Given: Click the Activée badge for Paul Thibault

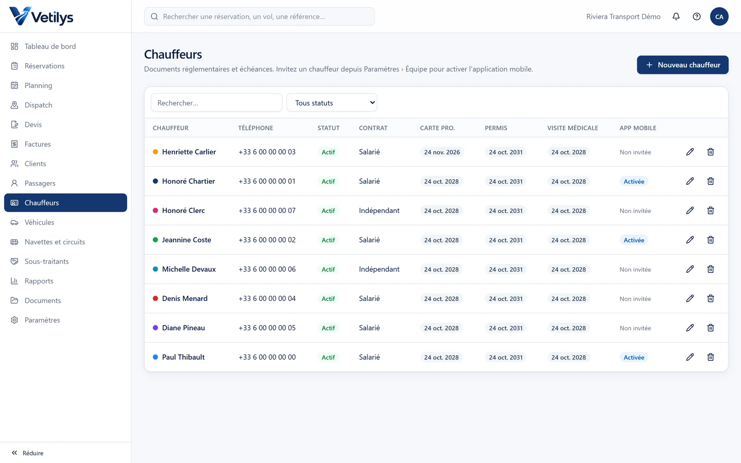Looking at the screenshot, I should pos(634,357).
